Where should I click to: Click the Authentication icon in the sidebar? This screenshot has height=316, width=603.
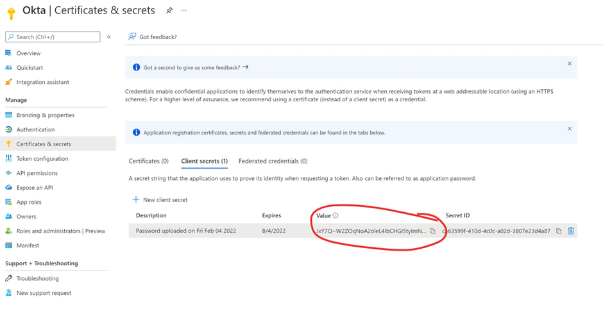(8, 129)
